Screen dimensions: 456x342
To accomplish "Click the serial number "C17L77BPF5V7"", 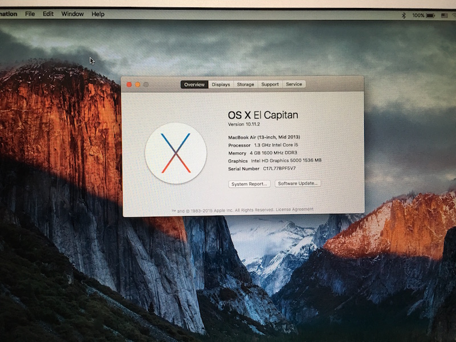I will pyautogui.click(x=279, y=168).
